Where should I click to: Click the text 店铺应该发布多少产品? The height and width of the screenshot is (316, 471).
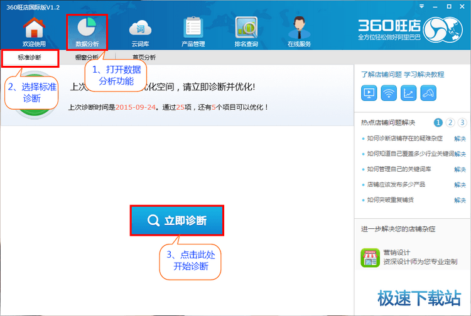[396, 184]
